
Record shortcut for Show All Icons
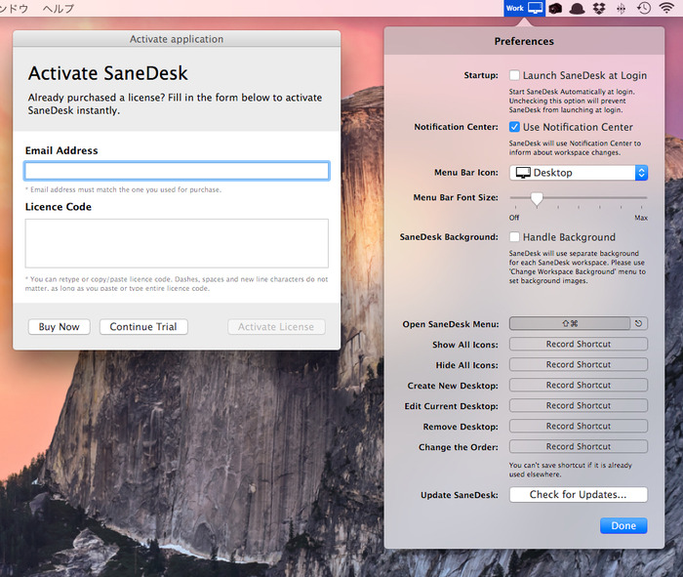(579, 344)
